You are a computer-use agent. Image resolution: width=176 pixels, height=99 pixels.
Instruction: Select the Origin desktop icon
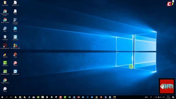coord(15,55)
